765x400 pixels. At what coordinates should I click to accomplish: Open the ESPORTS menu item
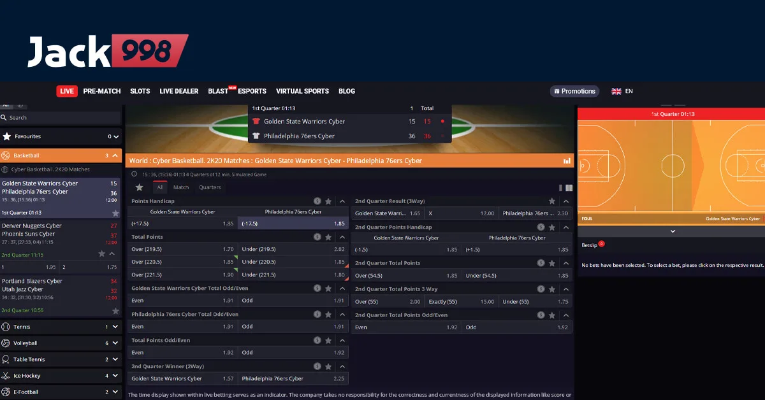click(252, 91)
